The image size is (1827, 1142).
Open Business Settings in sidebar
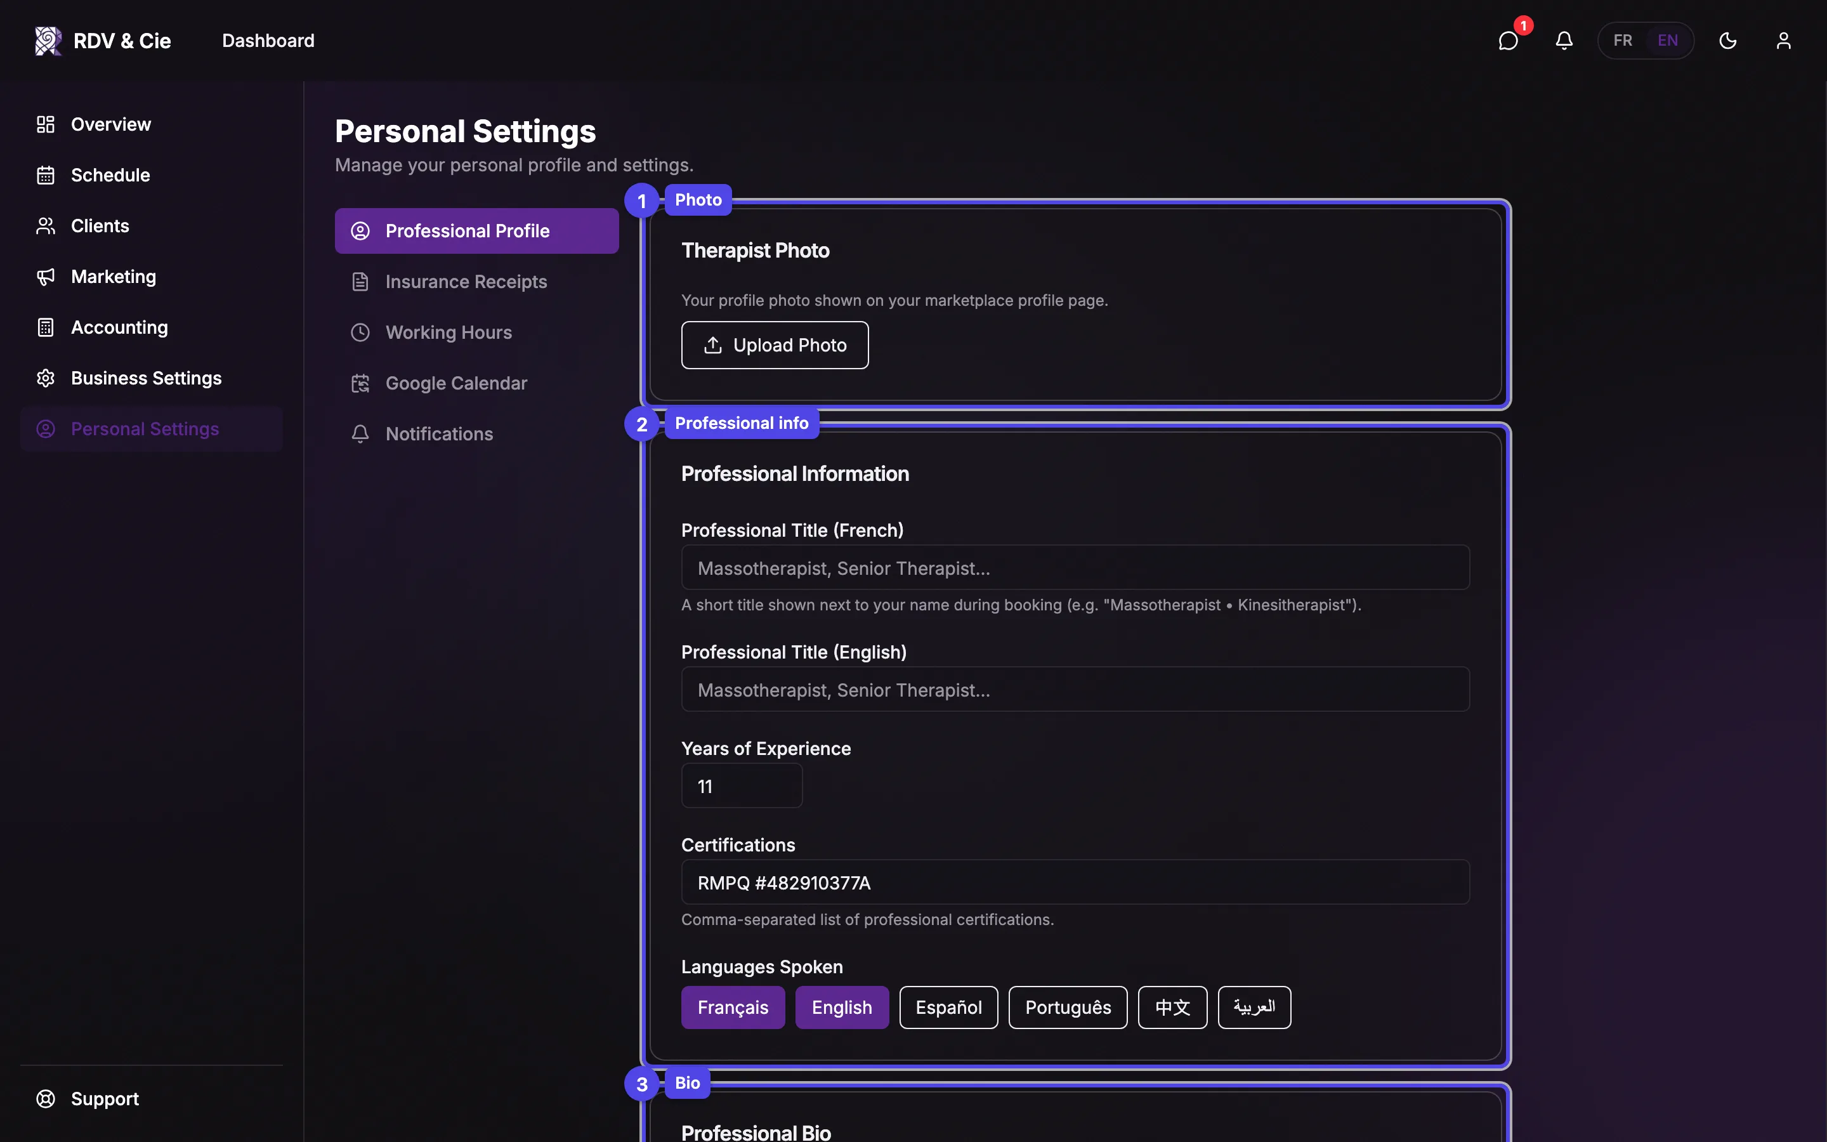pyautogui.click(x=151, y=377)
